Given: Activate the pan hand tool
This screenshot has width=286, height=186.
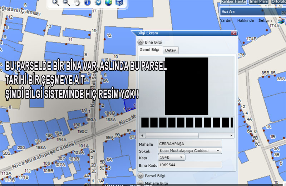Looking at the screenshot, I should point(77,3).
